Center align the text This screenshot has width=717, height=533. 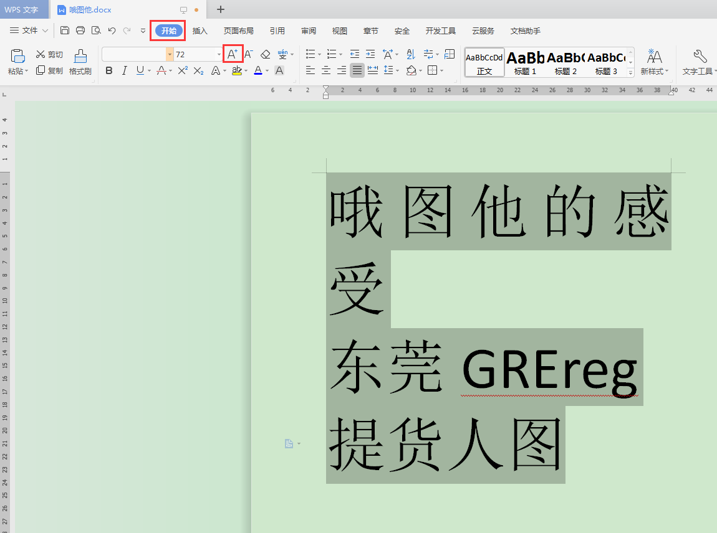coord(326,70)
